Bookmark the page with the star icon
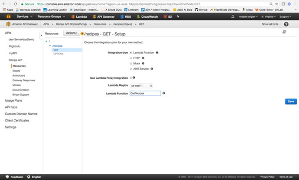 point(276,4)
